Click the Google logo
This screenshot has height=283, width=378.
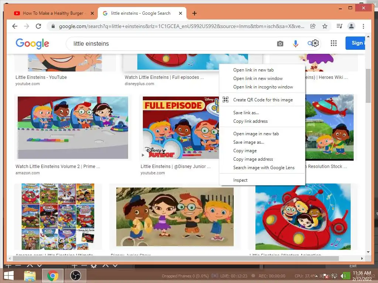[32, 43]
